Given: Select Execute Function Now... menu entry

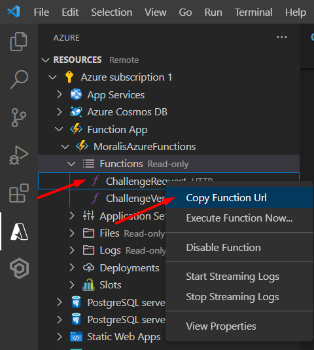Looking at the screenshot, I should pos(239,218).
